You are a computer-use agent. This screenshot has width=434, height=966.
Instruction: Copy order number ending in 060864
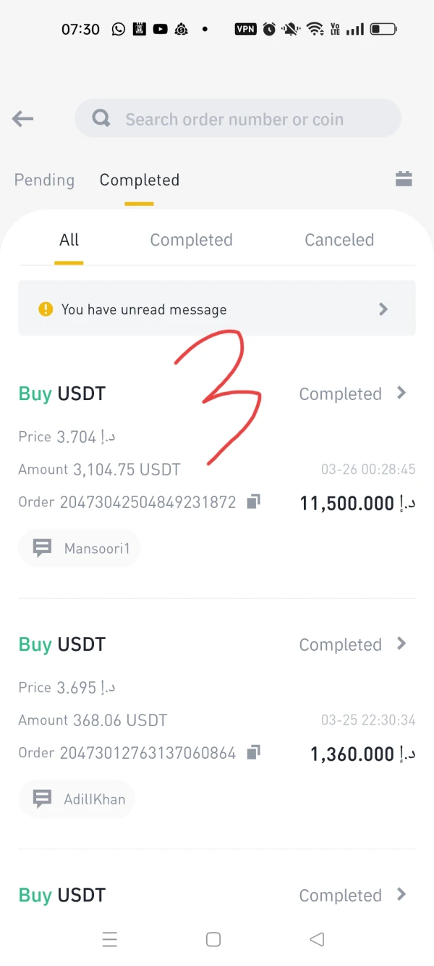[253, 752]
